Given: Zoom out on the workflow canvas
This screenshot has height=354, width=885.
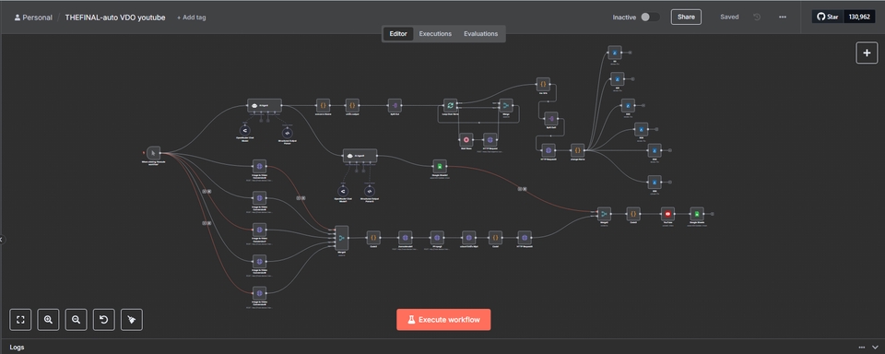Looking at the screenshot, I should pyautogui.click(x=76, y=320).
